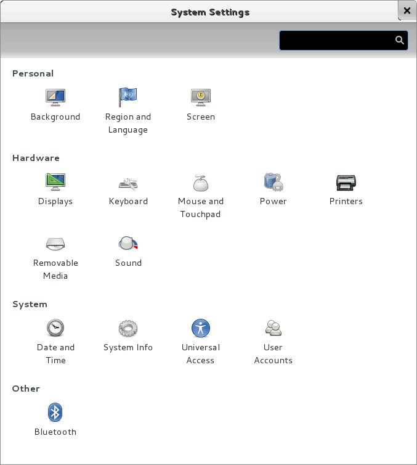This screenshot has height=465, width=417.
Task: Launch the Keyboard settings
Action: click(x=128, y=183)
